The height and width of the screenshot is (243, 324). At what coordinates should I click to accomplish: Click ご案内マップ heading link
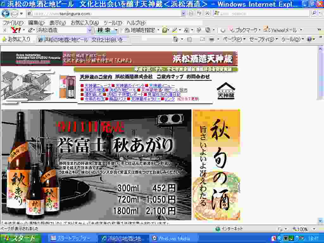click(x=170, y=77)
